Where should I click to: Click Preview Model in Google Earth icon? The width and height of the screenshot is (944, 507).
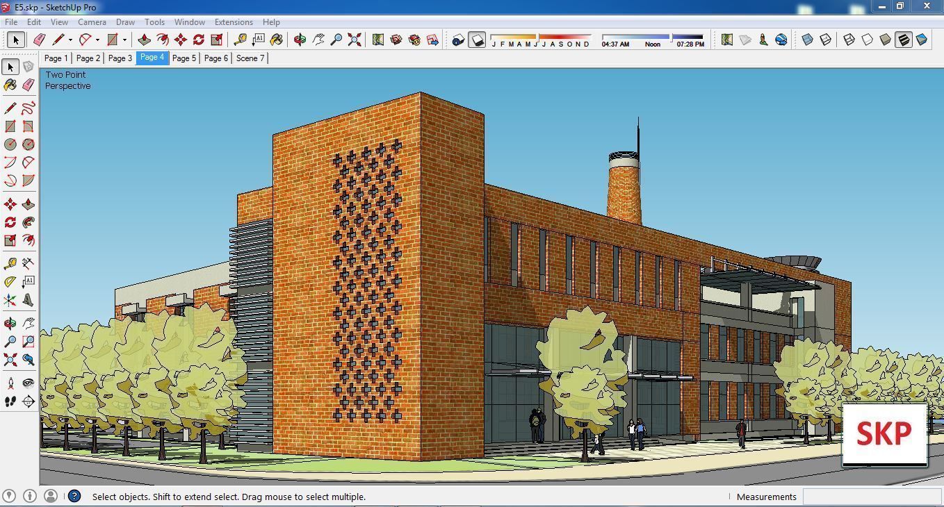[x=781, y=40]
